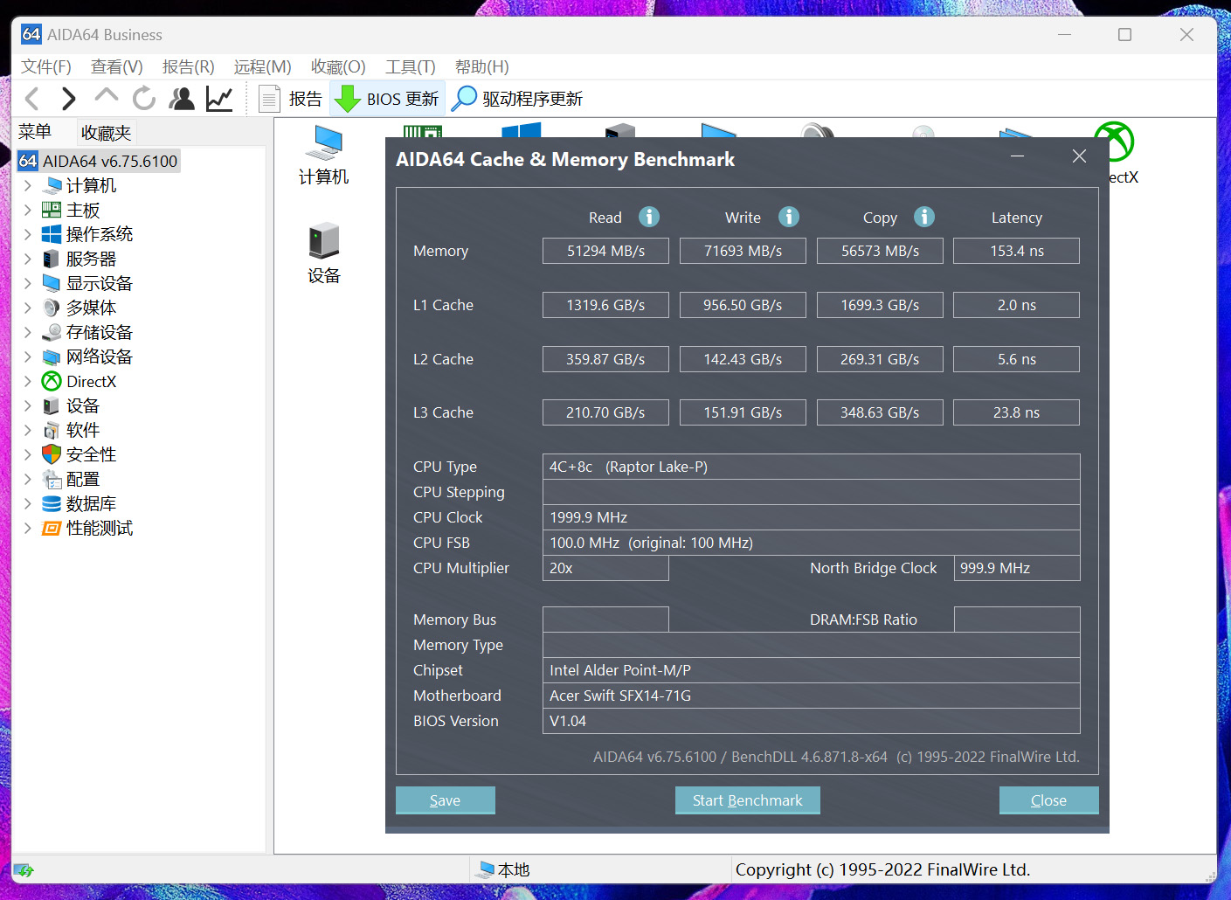Viewport: 1231px width, 900px height.
Task: Expand the 计算机 tree node
Action: 27,185
